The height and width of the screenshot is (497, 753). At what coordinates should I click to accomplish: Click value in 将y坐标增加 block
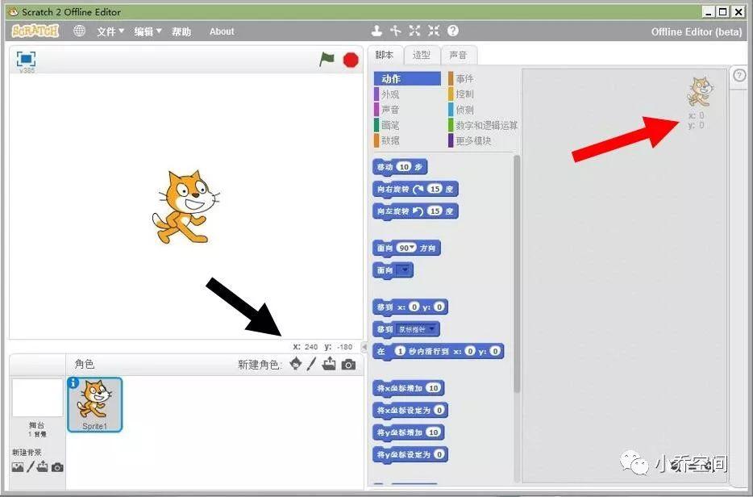pyautogui.click(x=433, y=432)
